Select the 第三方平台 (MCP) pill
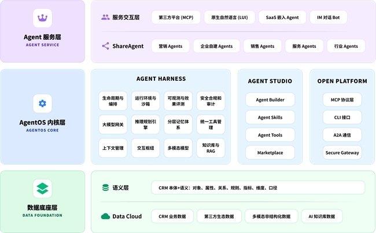 [176, 17]
